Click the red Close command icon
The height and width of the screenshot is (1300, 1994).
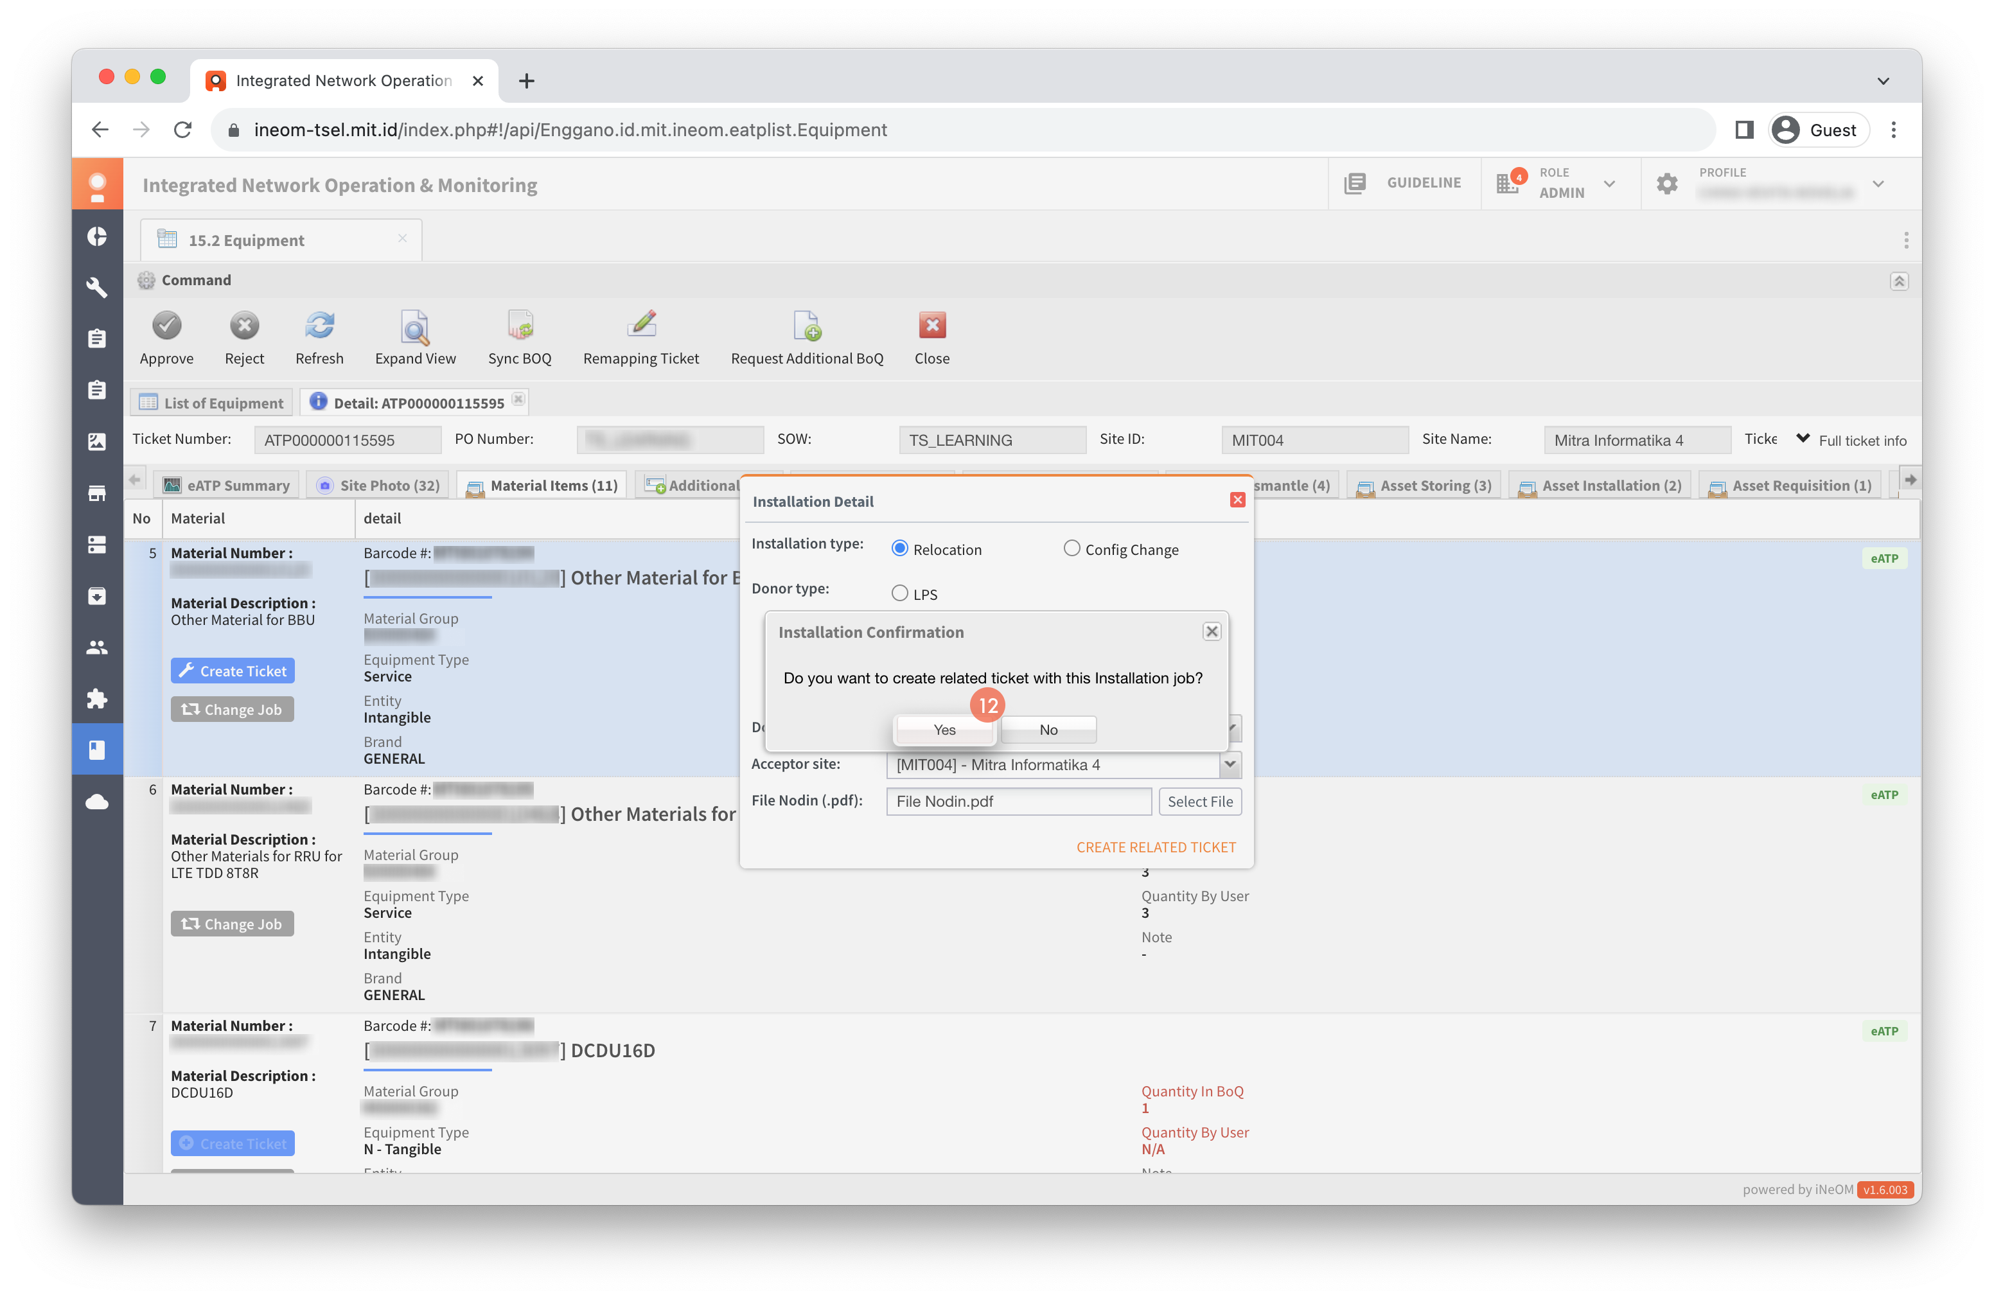click(x=931, y=326)
